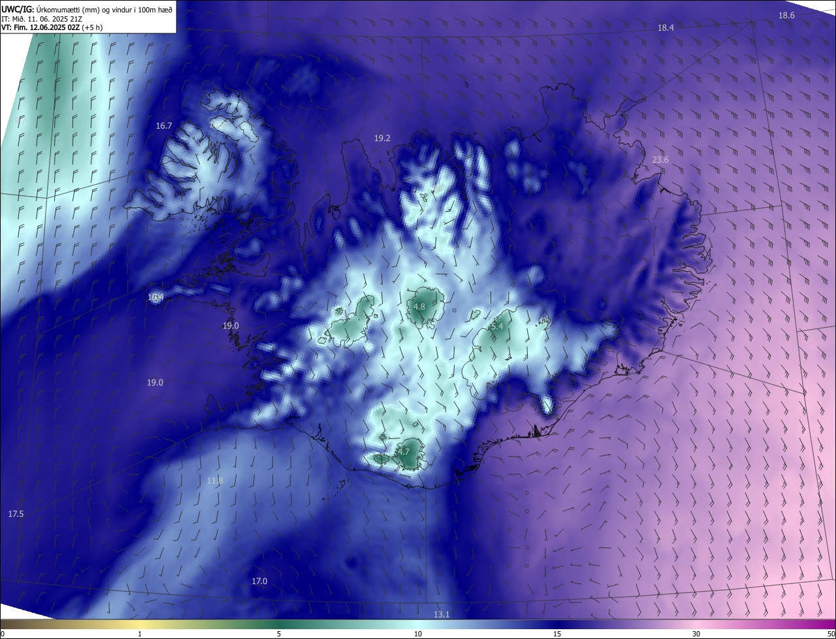Click the 5 tick on the color scale
This screenshot has height=639, width=836.
coord(279,634)
